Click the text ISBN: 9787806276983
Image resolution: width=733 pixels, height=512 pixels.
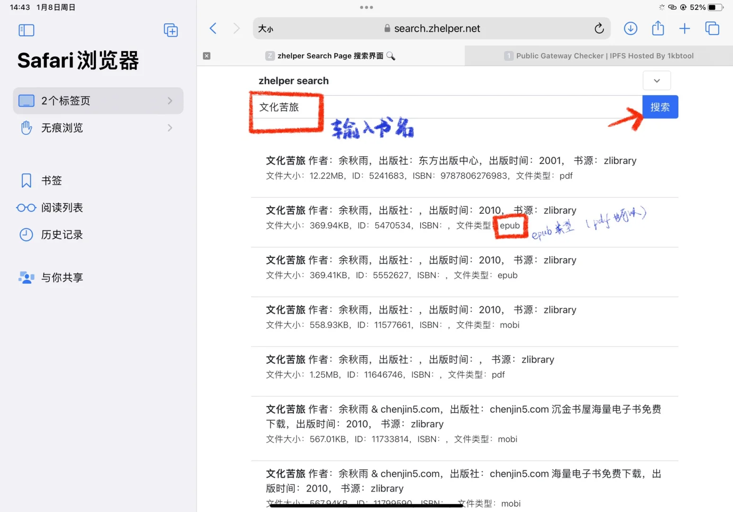pos(460,176)
